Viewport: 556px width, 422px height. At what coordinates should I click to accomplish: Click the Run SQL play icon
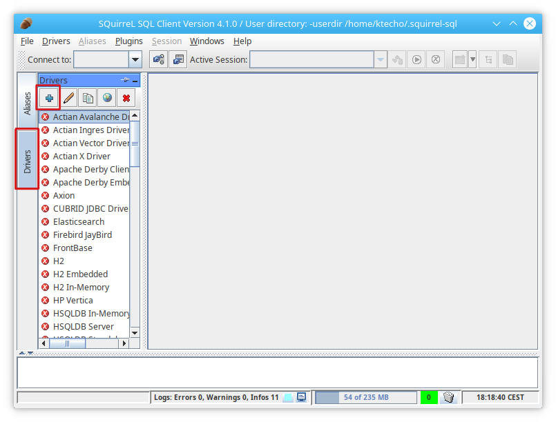416,59
